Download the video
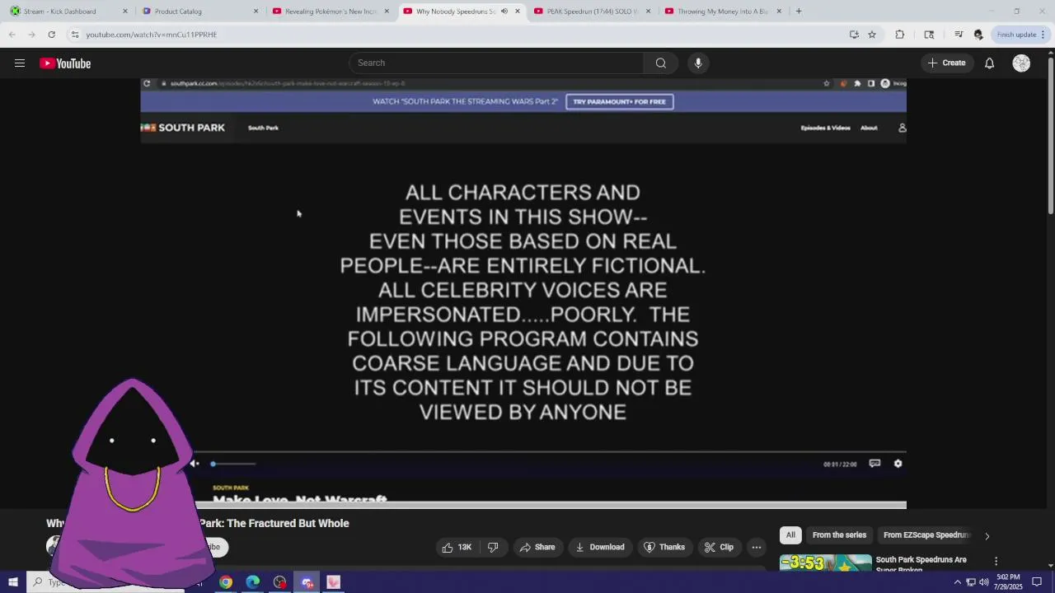This screenshot has width=1055, height=593. 599,547
